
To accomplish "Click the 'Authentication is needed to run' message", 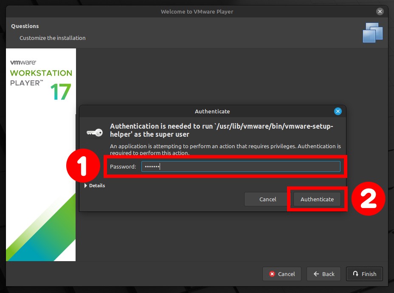I will [221, 130].
